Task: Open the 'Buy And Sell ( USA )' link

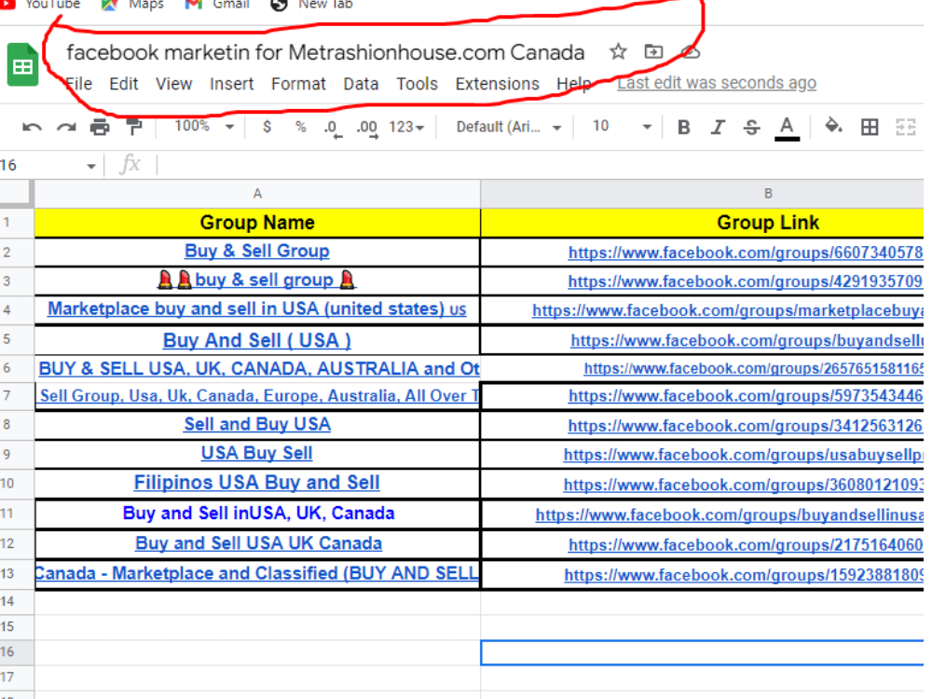Action: (257, 340)
